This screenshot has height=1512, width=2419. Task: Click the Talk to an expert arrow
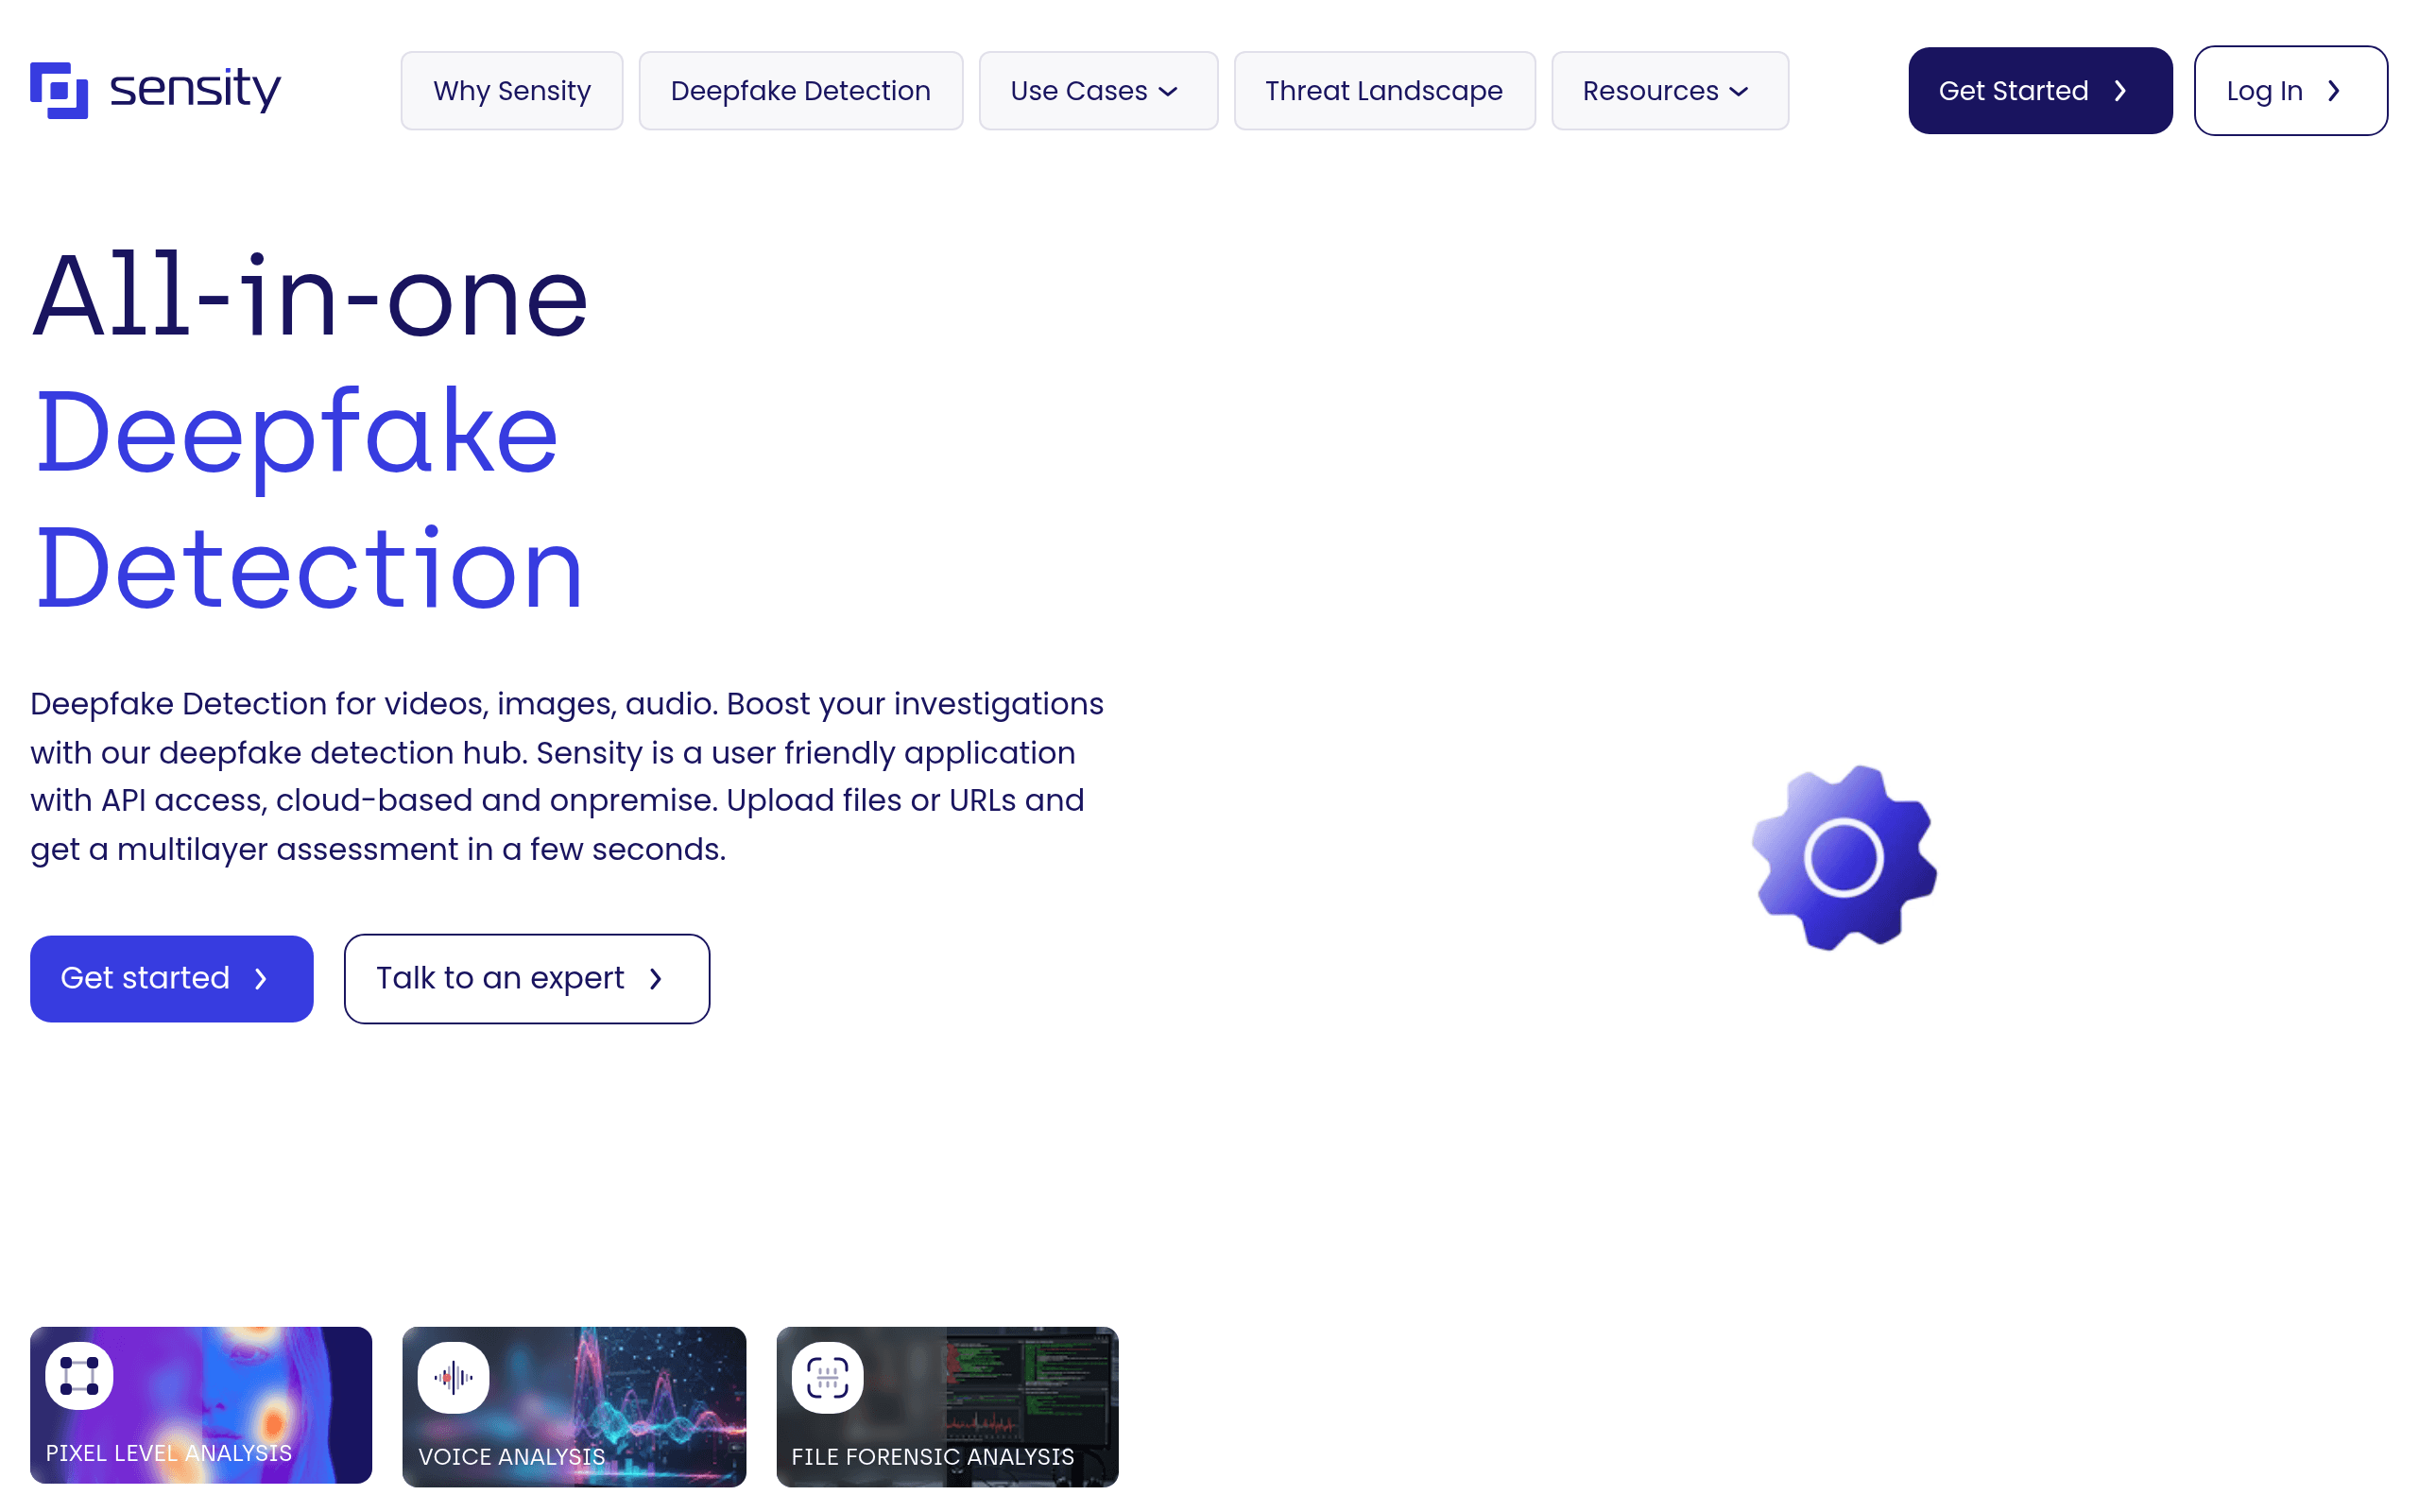tap(656, 979)
